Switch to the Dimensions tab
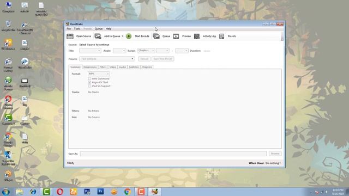The height and width of the screenshot is (196, 349). 90,67
